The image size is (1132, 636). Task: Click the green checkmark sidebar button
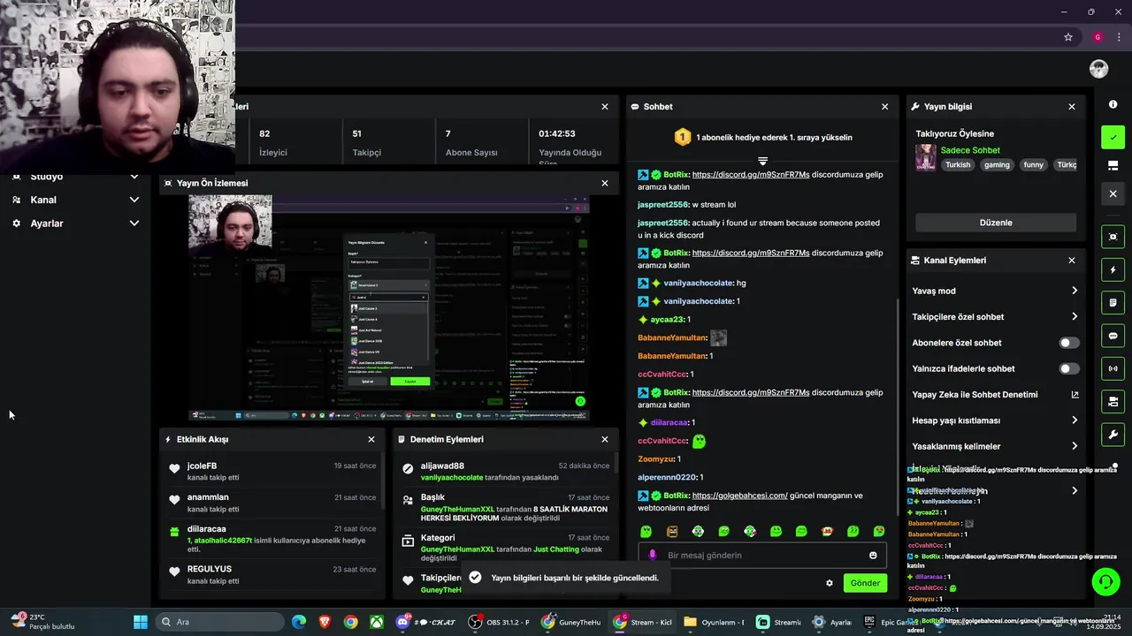pos(1113,137)
